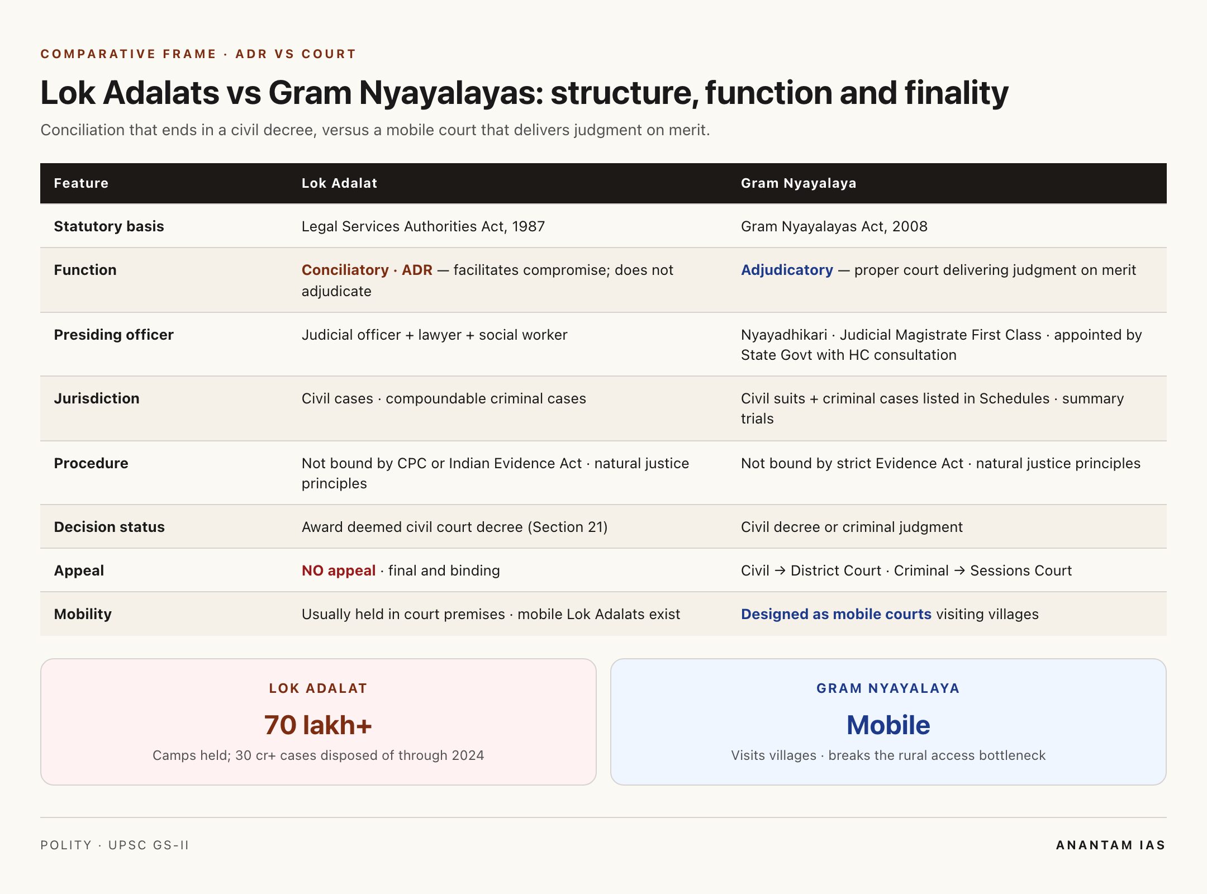Click the 'Feature' column header
Screen dimensions: 1207x894
[81, 183]
